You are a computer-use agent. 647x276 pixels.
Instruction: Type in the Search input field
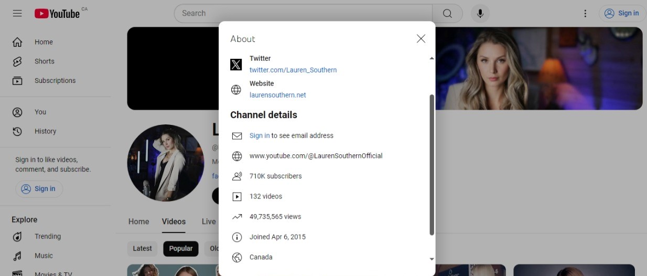(303, 14)
